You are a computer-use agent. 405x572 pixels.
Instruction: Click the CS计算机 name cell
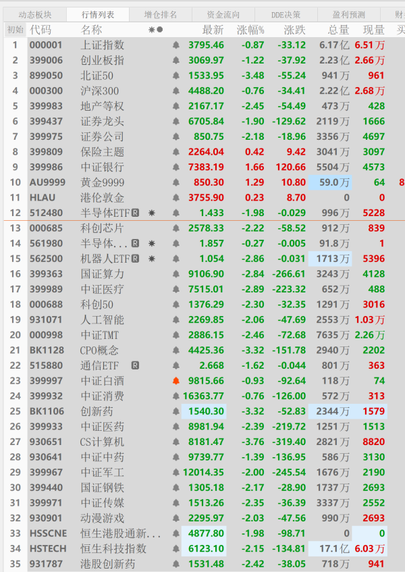(x=102, y=442)
